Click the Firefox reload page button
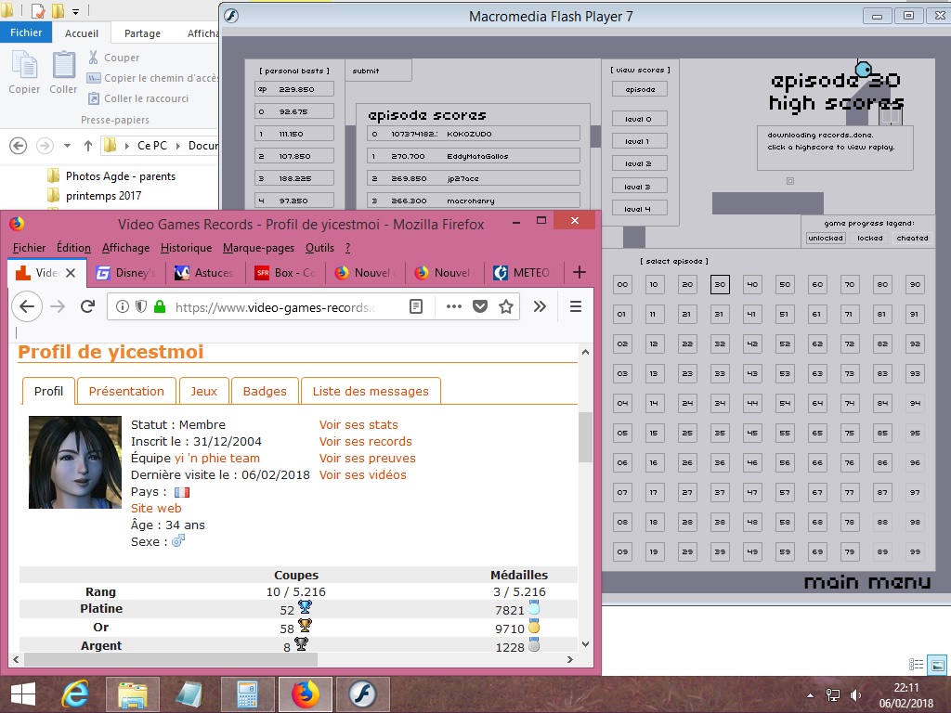Viewport: 951px width, 713px height. [87, 306]
